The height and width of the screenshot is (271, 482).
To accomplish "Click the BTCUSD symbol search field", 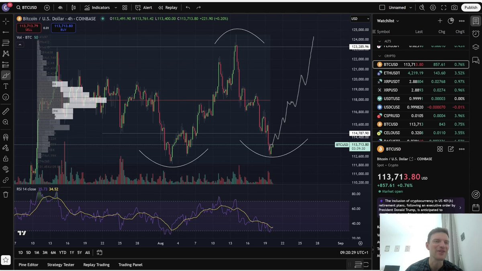I will point(27,8).
